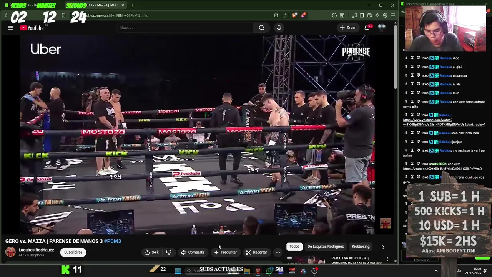492x277 pixels.
Task: Click the Buscar search field
Action: point(185,28)
